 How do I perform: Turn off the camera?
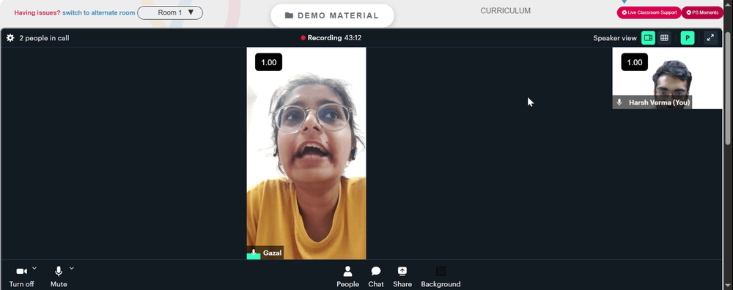click(21, 277)
